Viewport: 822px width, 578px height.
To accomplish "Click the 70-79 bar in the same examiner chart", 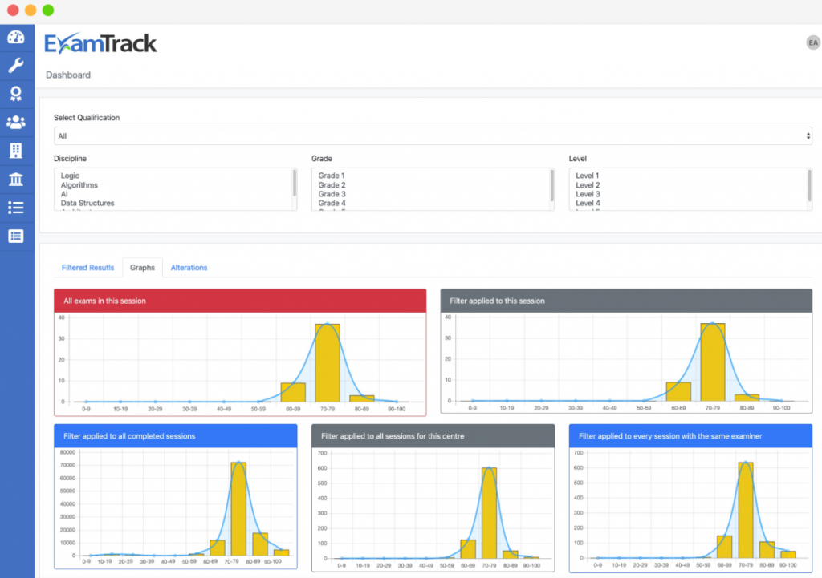I will [746, 510].
